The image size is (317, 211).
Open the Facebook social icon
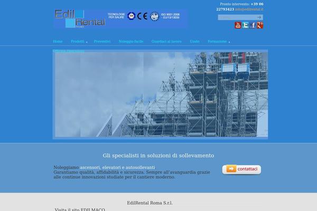(x=253, y=25)
